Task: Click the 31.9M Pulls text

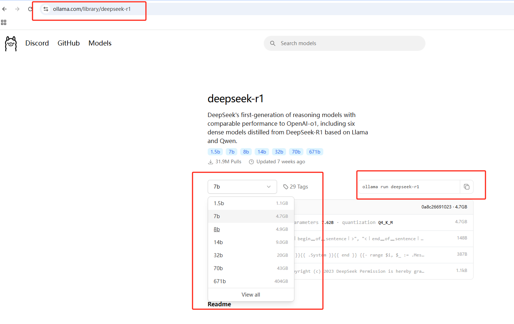Action: coord(228,161)
